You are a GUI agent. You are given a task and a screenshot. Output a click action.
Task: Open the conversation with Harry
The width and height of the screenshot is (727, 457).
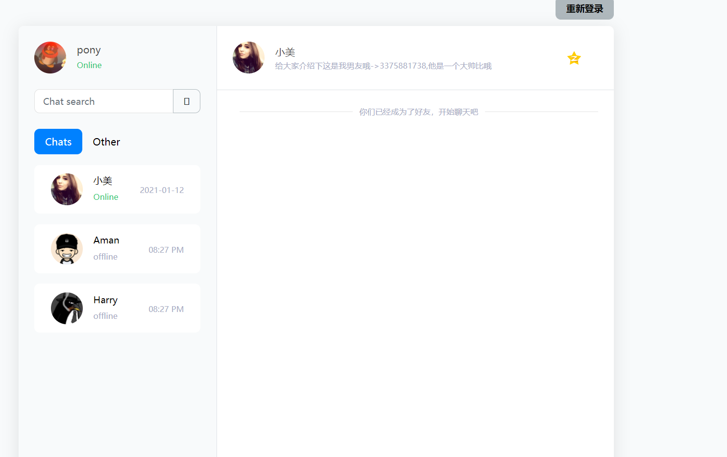(x=117, y=308)
